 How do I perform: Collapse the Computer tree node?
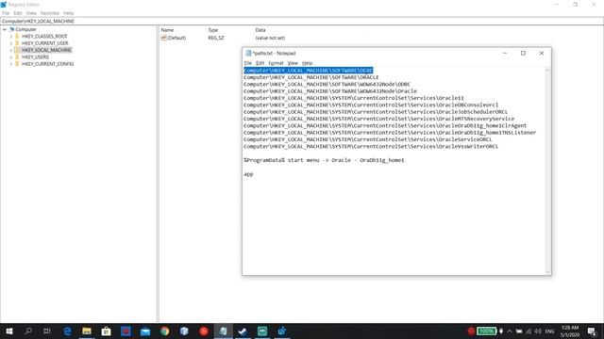(5, 29)
